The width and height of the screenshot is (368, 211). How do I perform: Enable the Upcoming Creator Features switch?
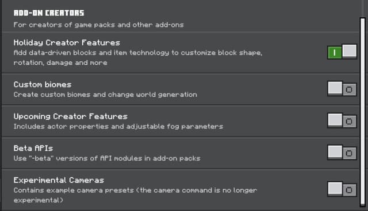342,121
